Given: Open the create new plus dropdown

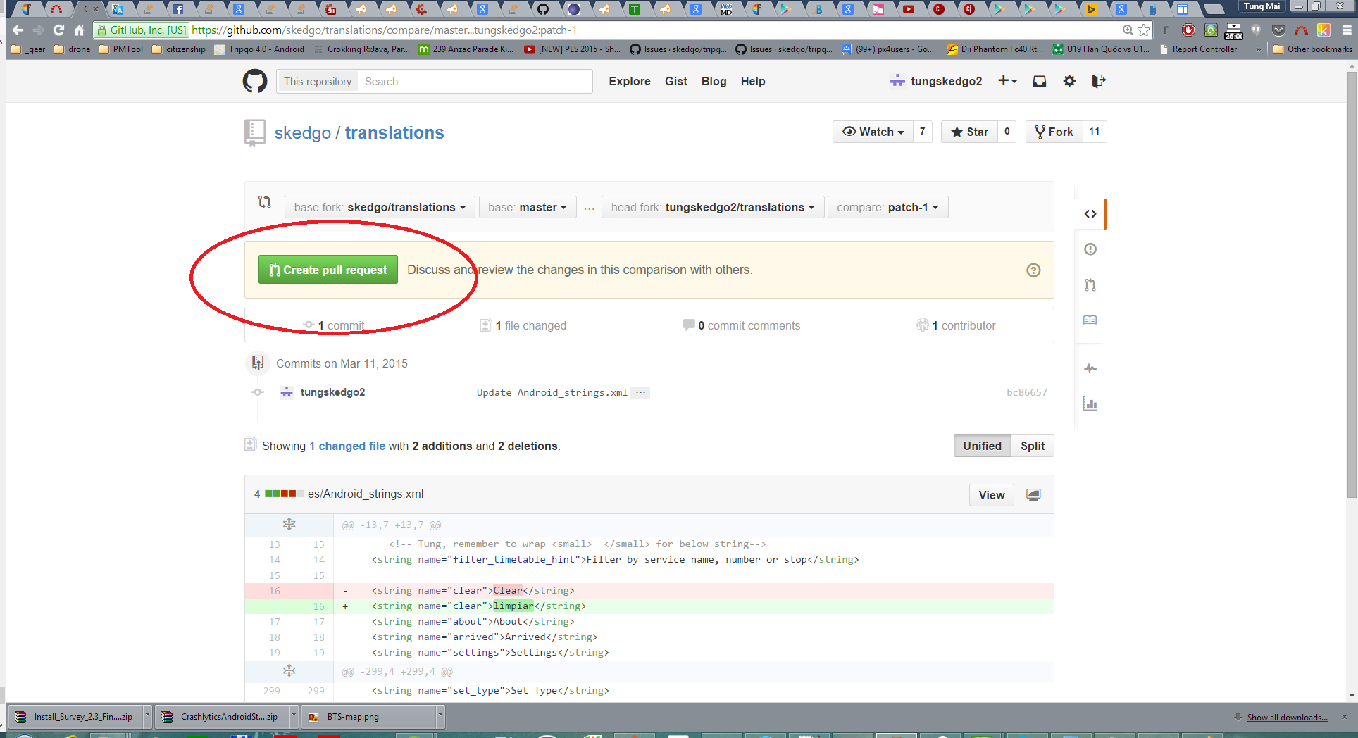Looking at the screenshot, I should (x=1008, y=81).
